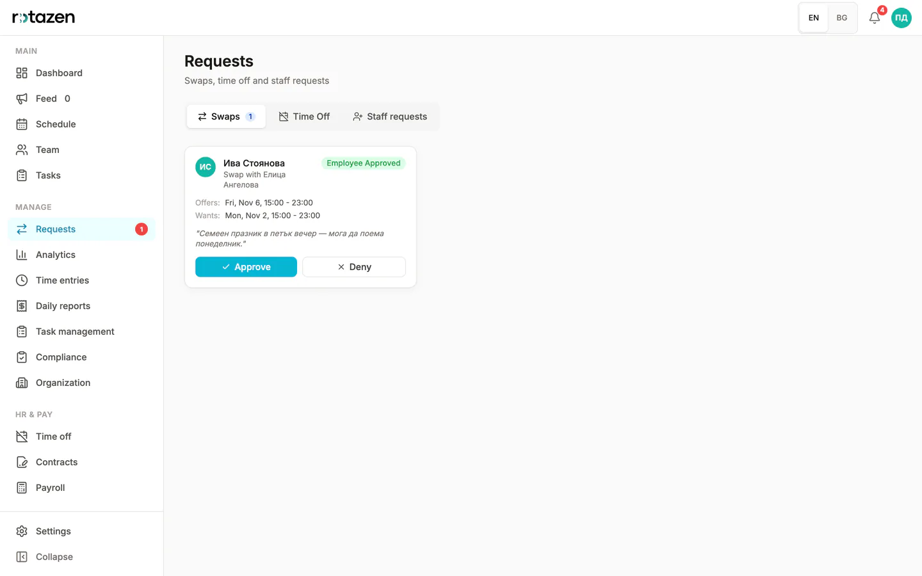This screenshot has height=576, width=922.
Task: Click the rotazen logo
Action: 44,17
